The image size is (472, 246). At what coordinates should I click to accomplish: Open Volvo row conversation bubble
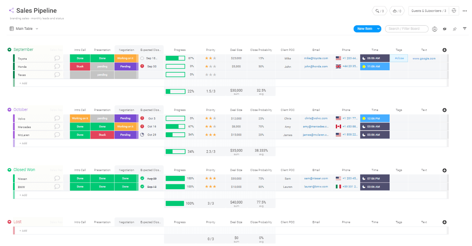tap(57, 118)
